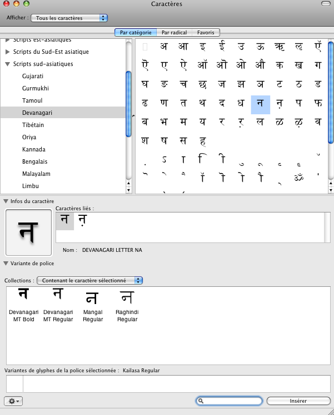This screenshot has height=415, width=334.
Task: Collapse the Variante de police section
Action: click(6, 264)
